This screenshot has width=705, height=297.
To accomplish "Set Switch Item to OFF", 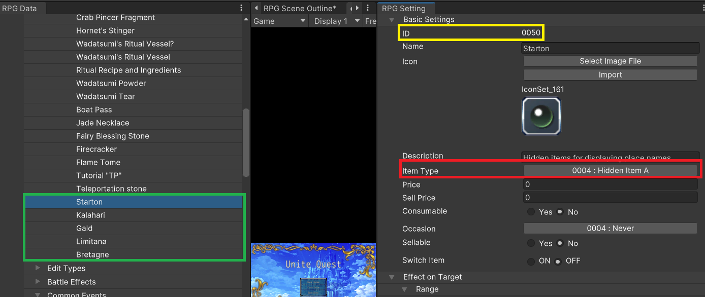I will [x=558, y=262].
